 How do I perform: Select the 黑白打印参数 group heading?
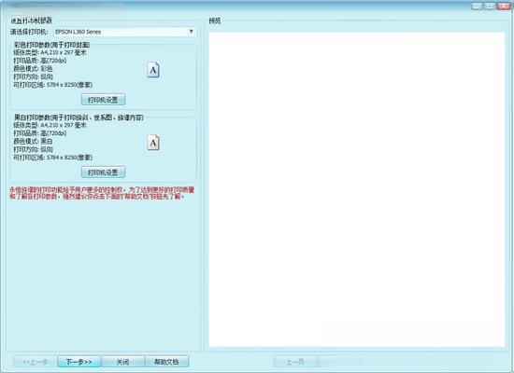79,117
